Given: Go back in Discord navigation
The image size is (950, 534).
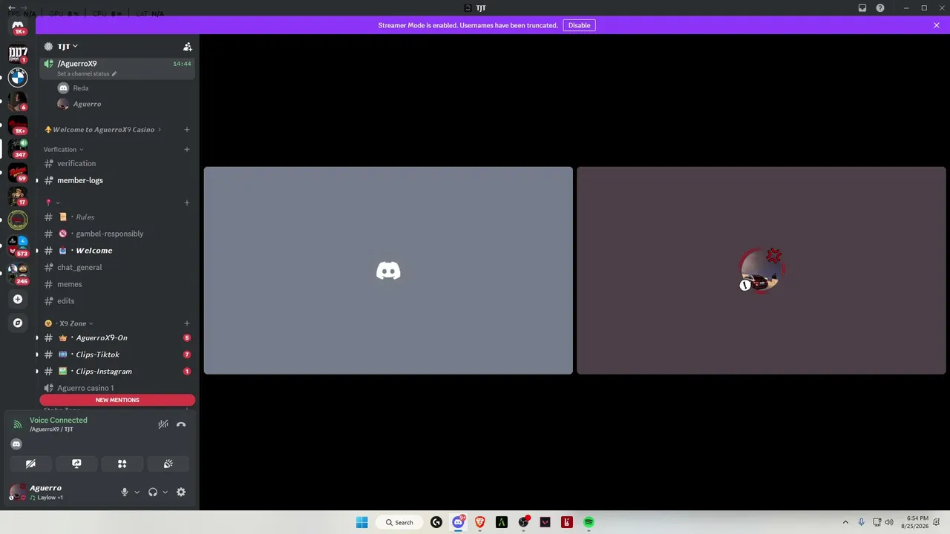Looking at the screenshot, I should tap(11, 8).
